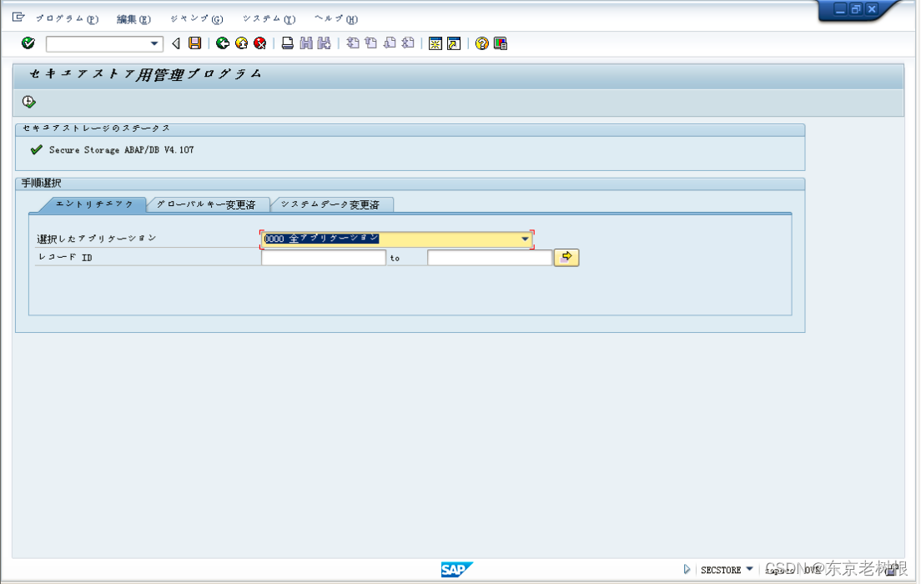
Task: Click the Print icon
Action: point(287,43)
